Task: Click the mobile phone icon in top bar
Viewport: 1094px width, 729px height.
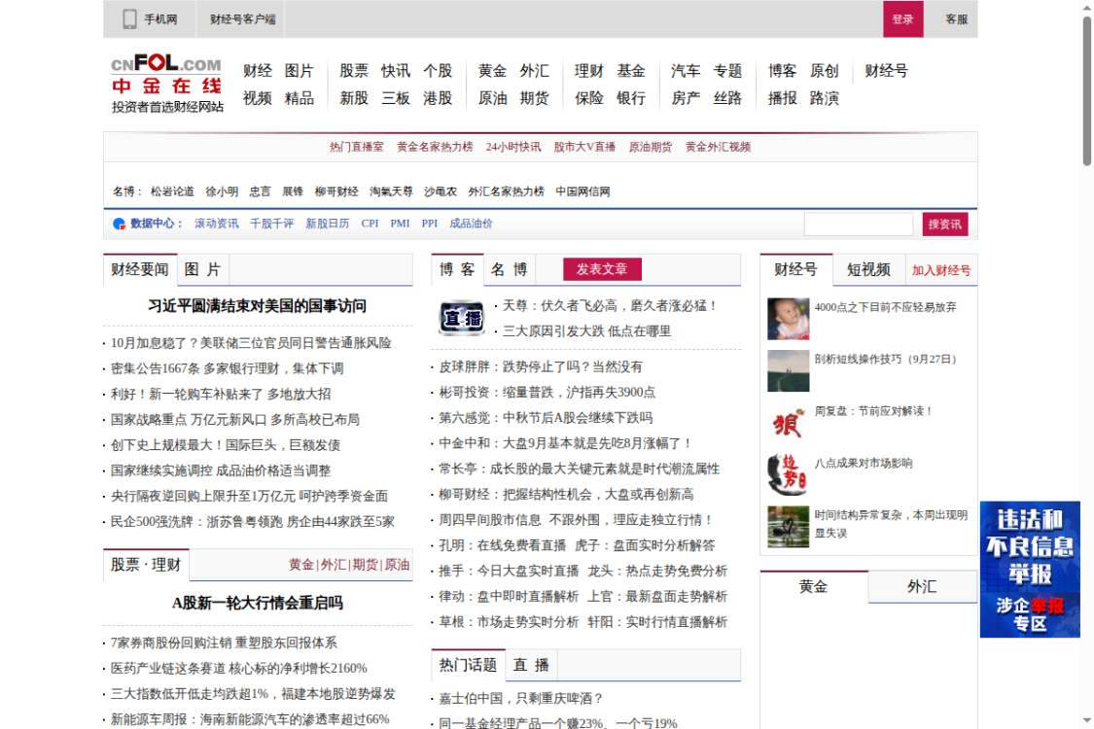Action: pos(129,18)
